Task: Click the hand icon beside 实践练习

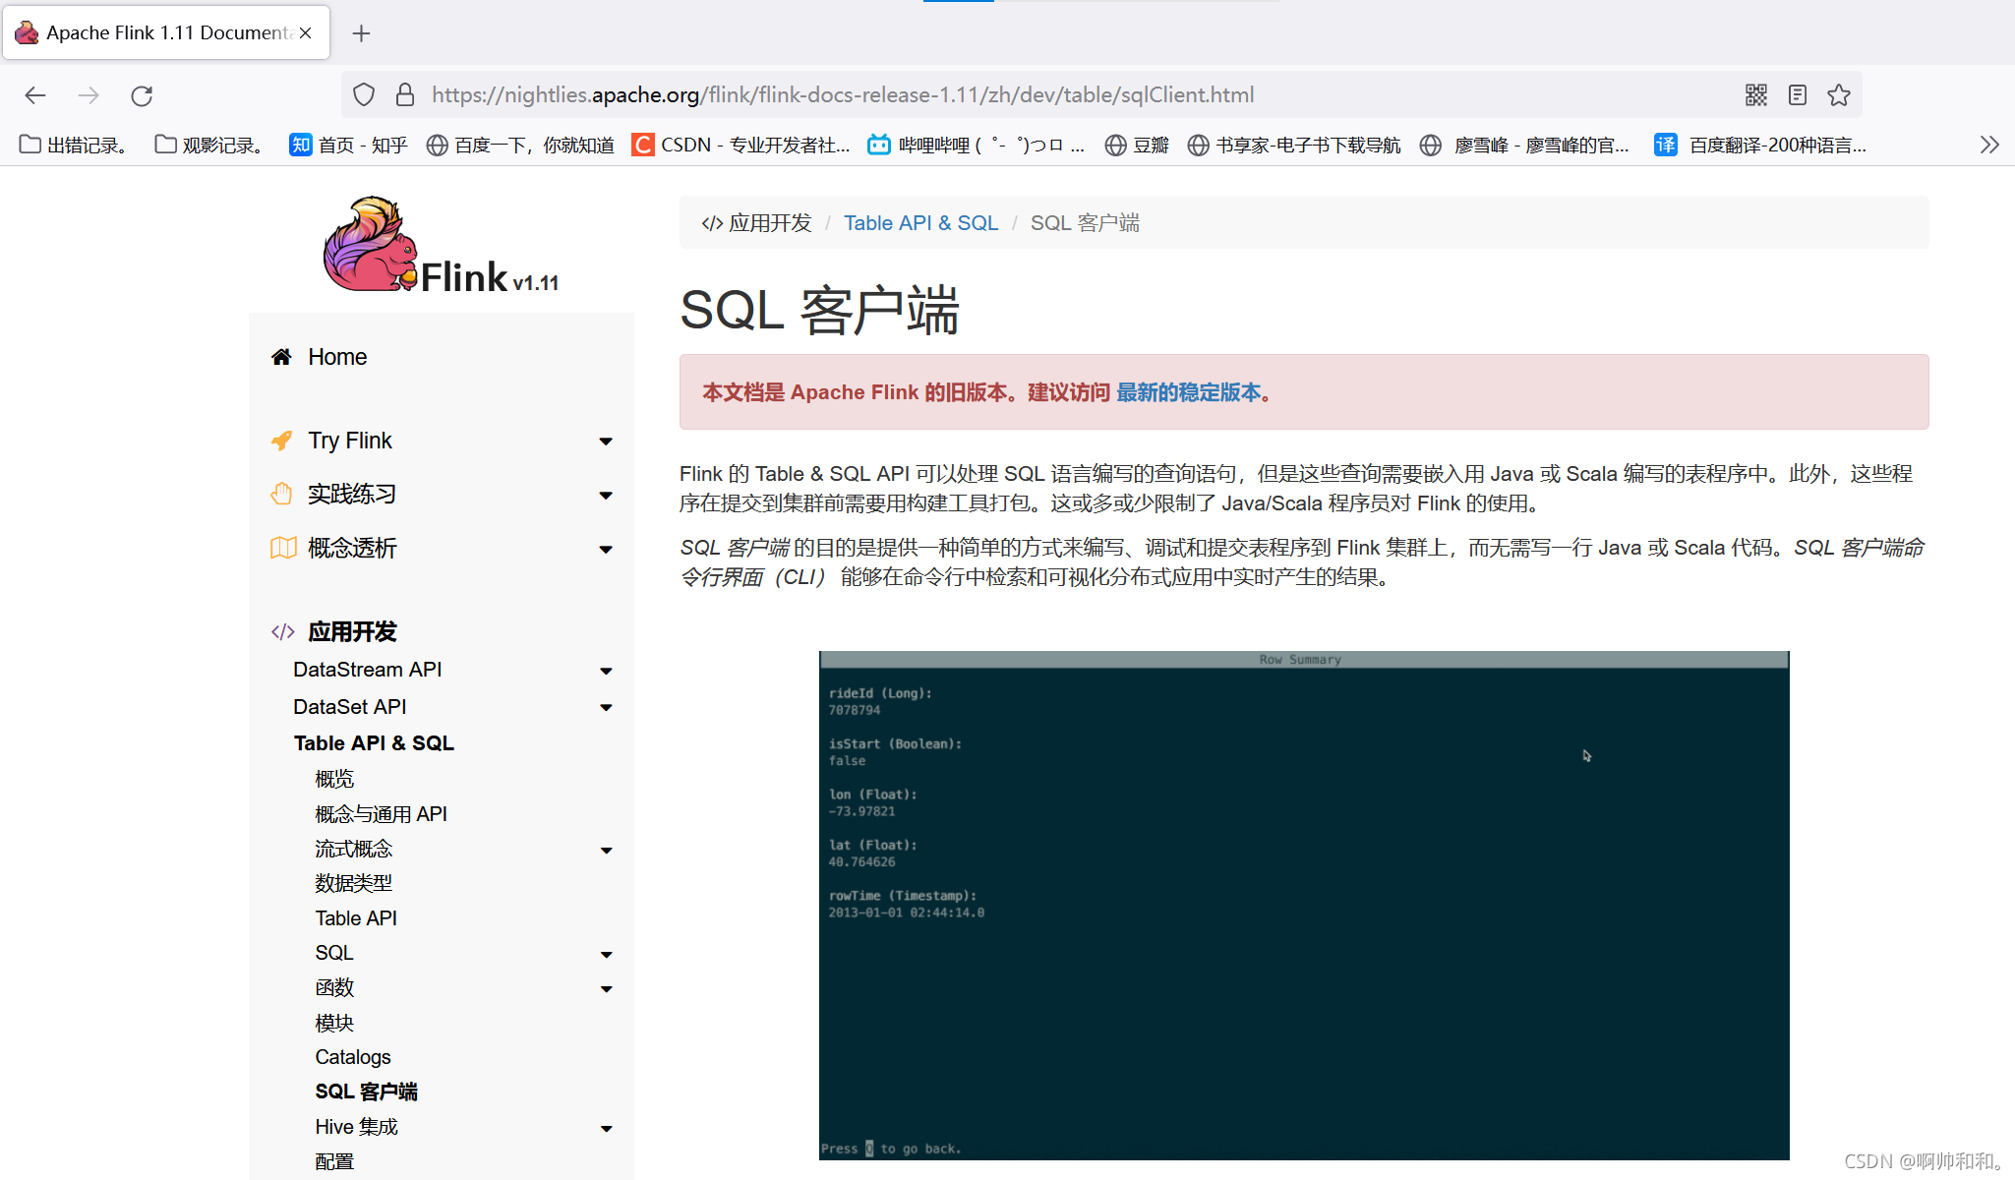Action: pos(282,494)
